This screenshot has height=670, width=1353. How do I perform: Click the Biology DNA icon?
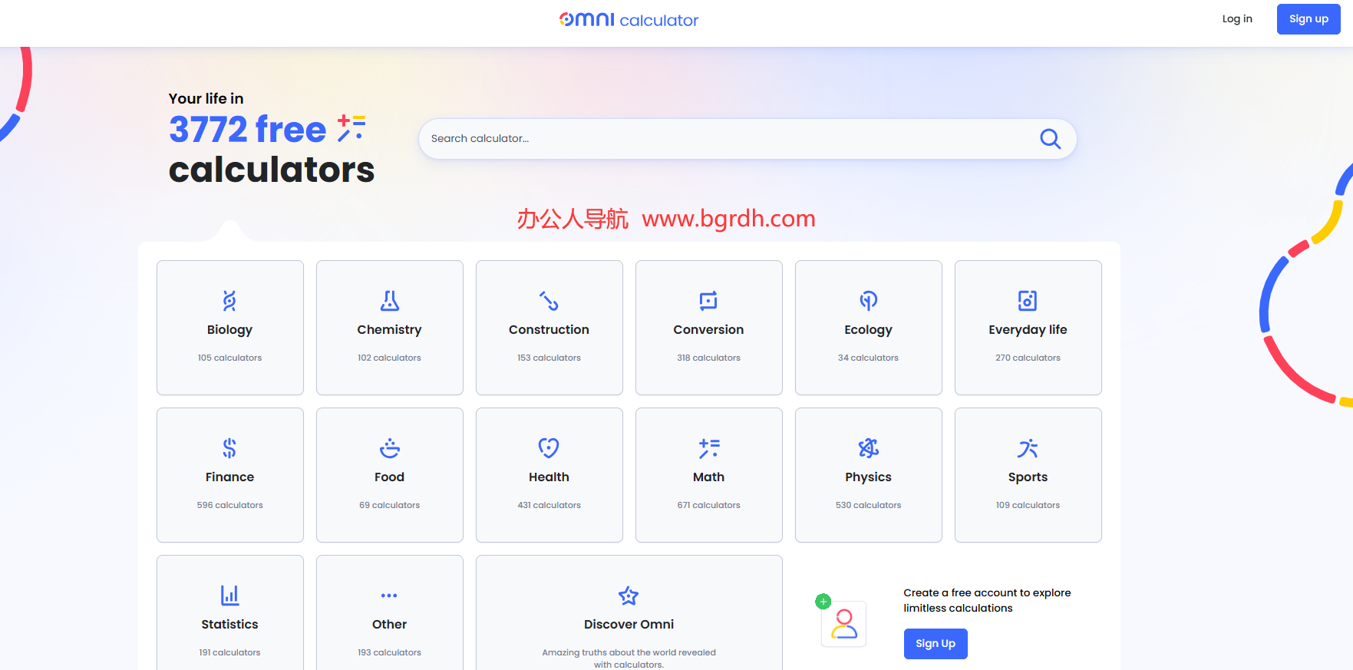coord(229,301)
